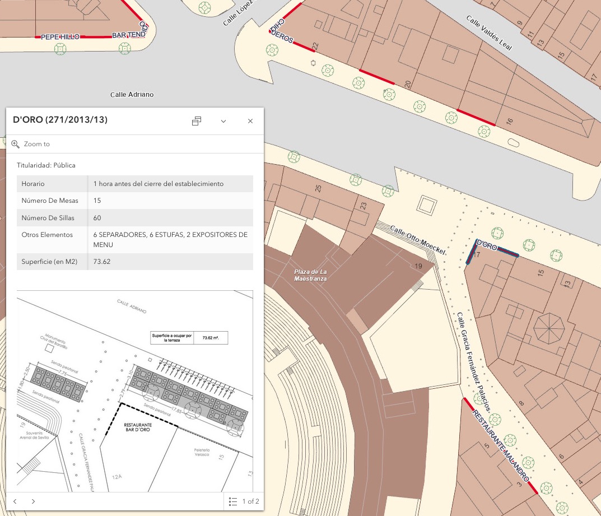Go to next feature arrow
Image resolution: width=601 pixels, height=516 pixels.
pos(34,501)
